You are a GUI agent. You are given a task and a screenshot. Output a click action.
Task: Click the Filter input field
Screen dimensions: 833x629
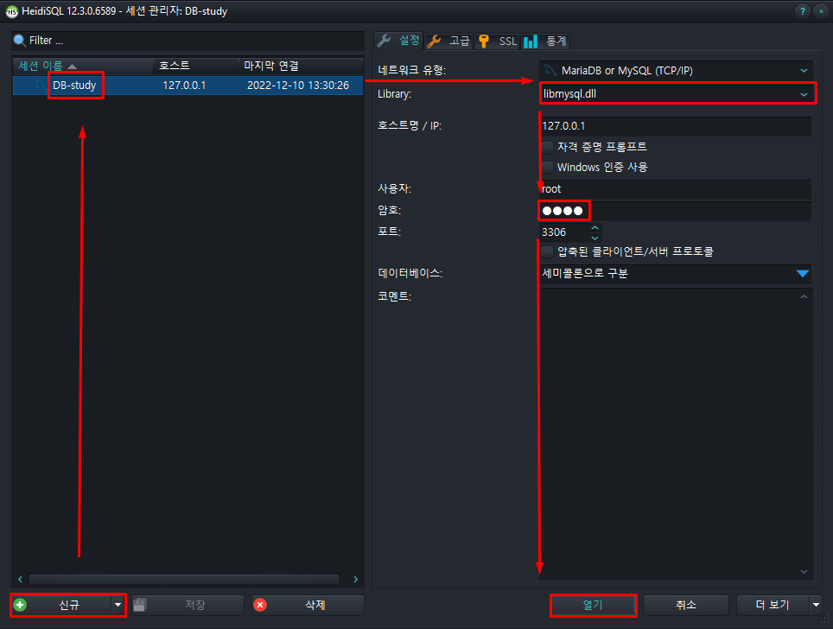pos(188,41)
